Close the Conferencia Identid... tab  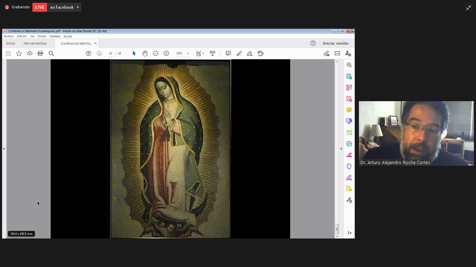pyautogui.click(x=95, y=43)
